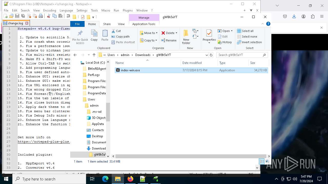Click the Edit button in Open group

tap(223, 37)
